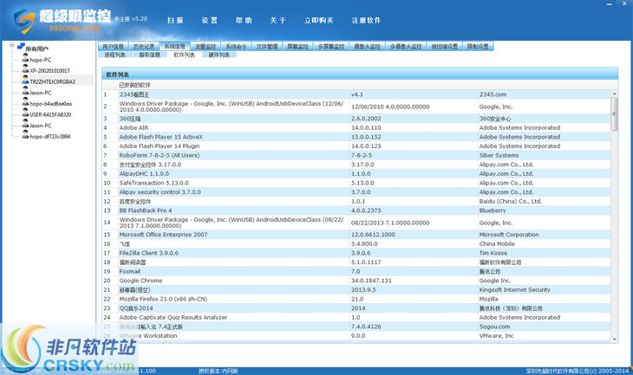The height and width of the screenshot is (375, 633).
Task: Switch to the 历史记录 tab
Action: tap(144, 47)
